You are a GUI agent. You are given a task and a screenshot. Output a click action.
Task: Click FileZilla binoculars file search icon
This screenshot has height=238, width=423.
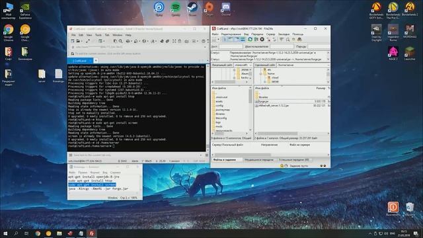point(299,40)
